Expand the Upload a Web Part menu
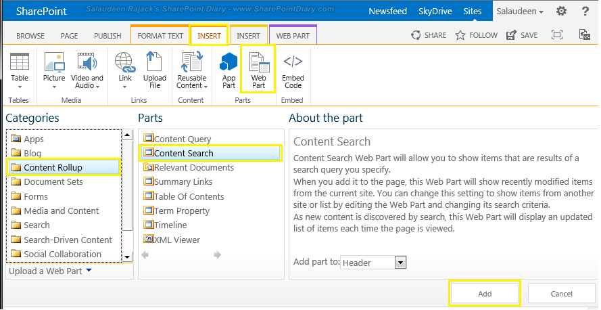 (x=50, y=271)
